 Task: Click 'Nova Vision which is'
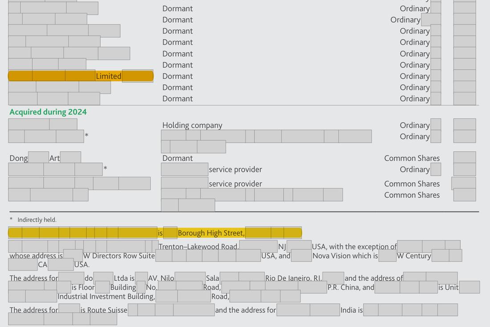tap(345, 256)
